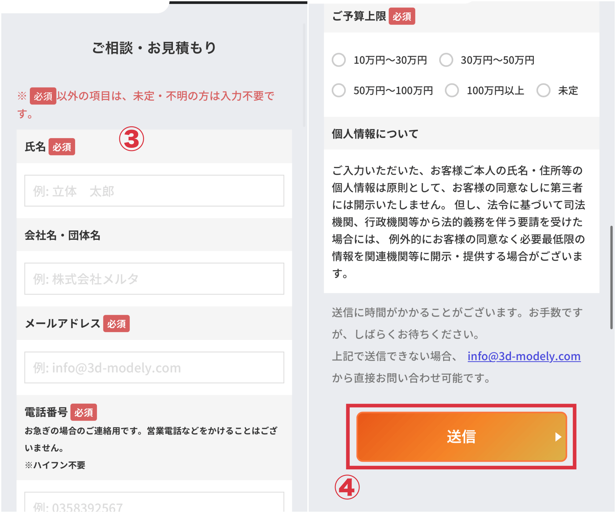Click the 電話番号 phone number field
The image size is (616, 513).
click(154, 503)
